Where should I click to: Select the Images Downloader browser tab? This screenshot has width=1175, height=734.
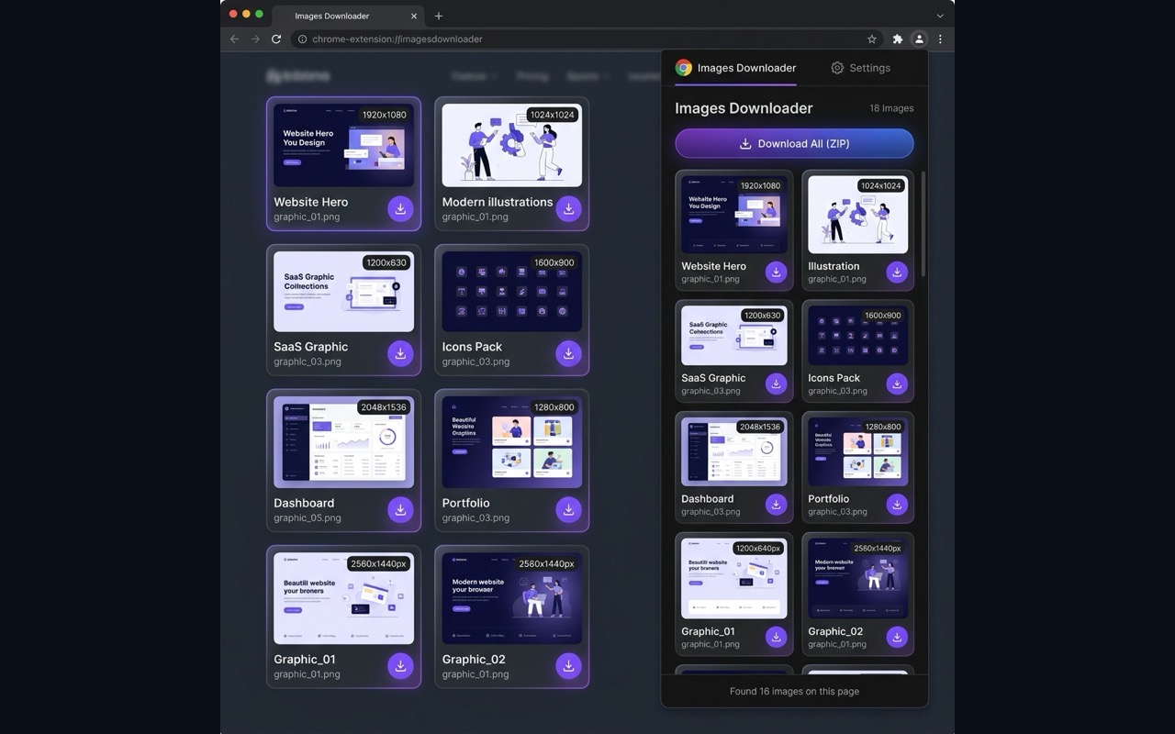[x=347, y=16]
